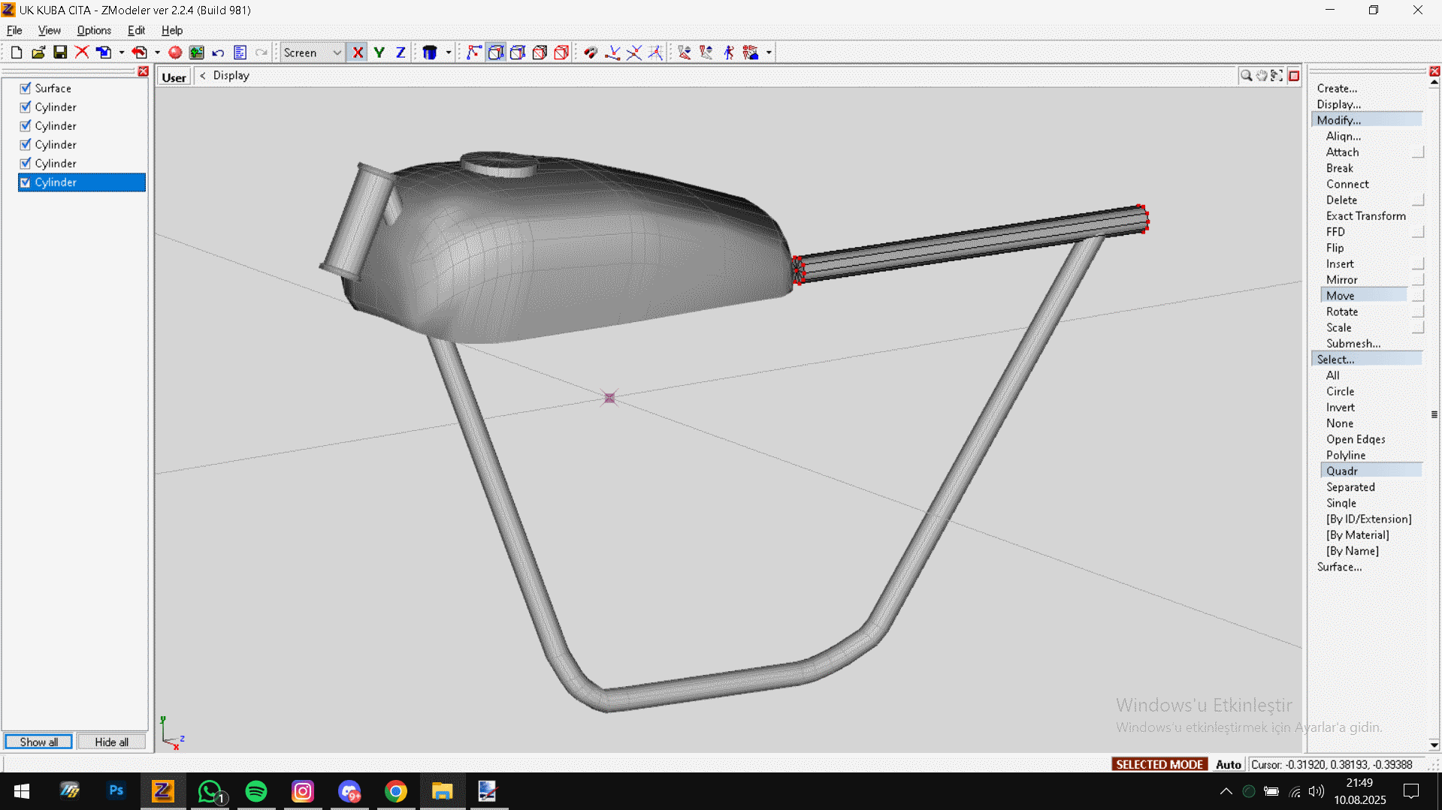Uncheck the highlighted Cylinder object checkbox
This screenshot has height=810, width=1442.
[26, 182]
